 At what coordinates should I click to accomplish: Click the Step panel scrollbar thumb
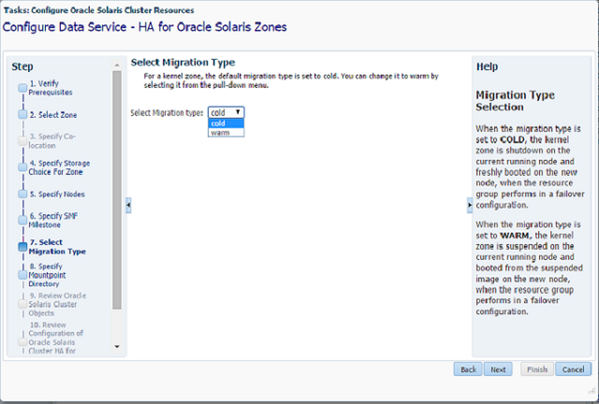[117, 190]
